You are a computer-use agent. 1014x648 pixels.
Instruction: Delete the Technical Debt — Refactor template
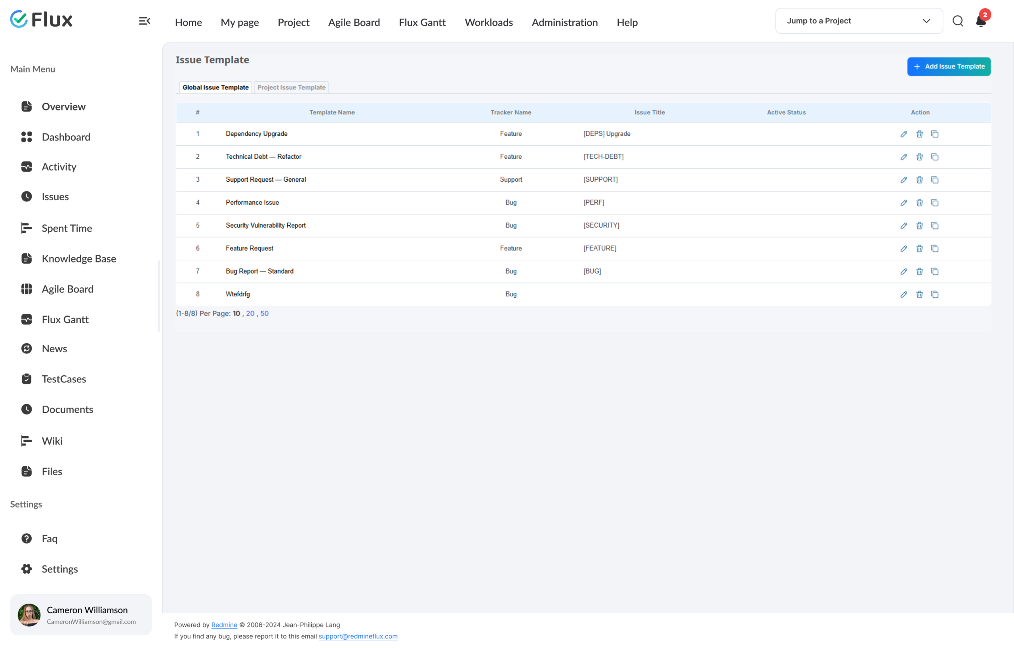pos(919,157)
